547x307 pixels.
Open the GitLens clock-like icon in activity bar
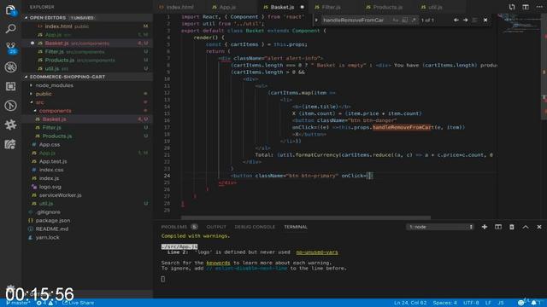point(10,105)
